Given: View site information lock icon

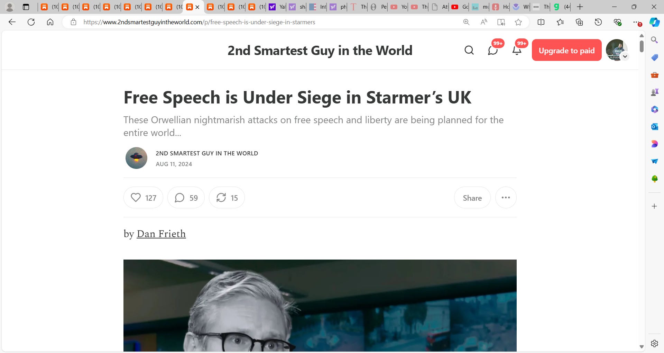Looking at the screenshot, I should coord(73,22).
